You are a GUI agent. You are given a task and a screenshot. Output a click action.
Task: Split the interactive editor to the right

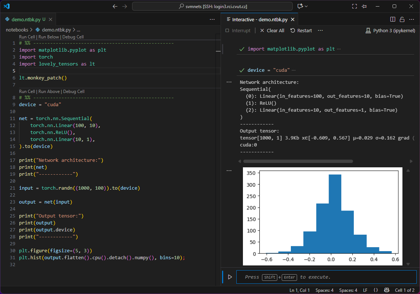(393, 19)
